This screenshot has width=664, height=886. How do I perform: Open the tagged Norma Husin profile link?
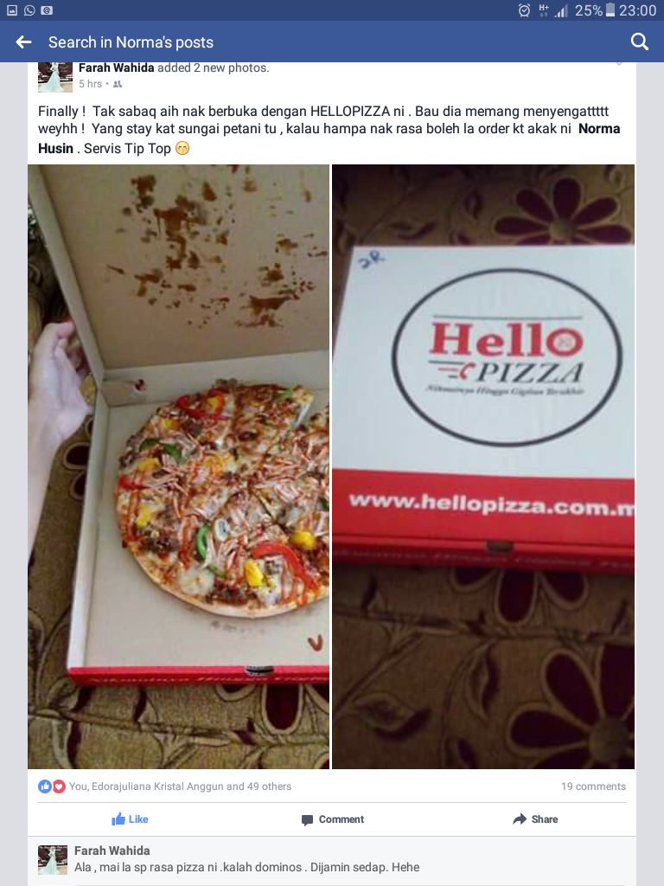(x=329, y=138)
